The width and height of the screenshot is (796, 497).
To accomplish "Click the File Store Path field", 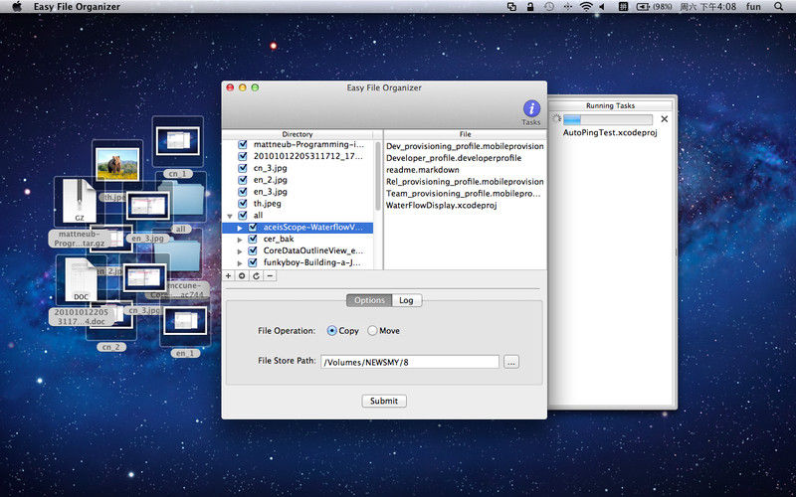I will pyautogui.click(x=410, y=362).
